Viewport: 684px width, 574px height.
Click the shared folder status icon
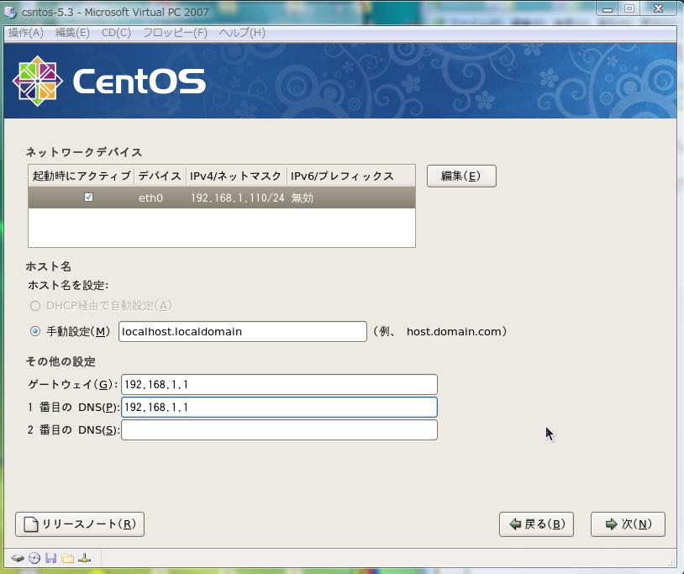point(67,558)
